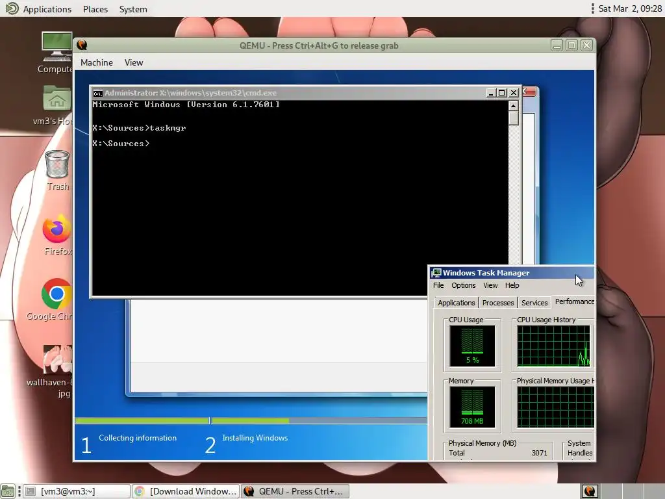Click the MATE logo in the top panel
Image resolution: width=665 pixels, height=499 pixels.
12,8
